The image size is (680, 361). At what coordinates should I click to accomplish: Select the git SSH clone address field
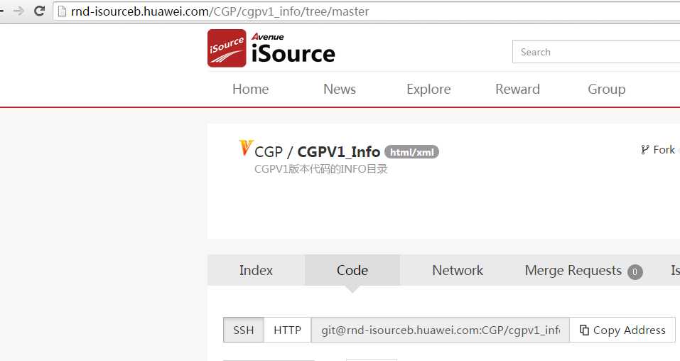pyautogui.click(x=440, y=330)
